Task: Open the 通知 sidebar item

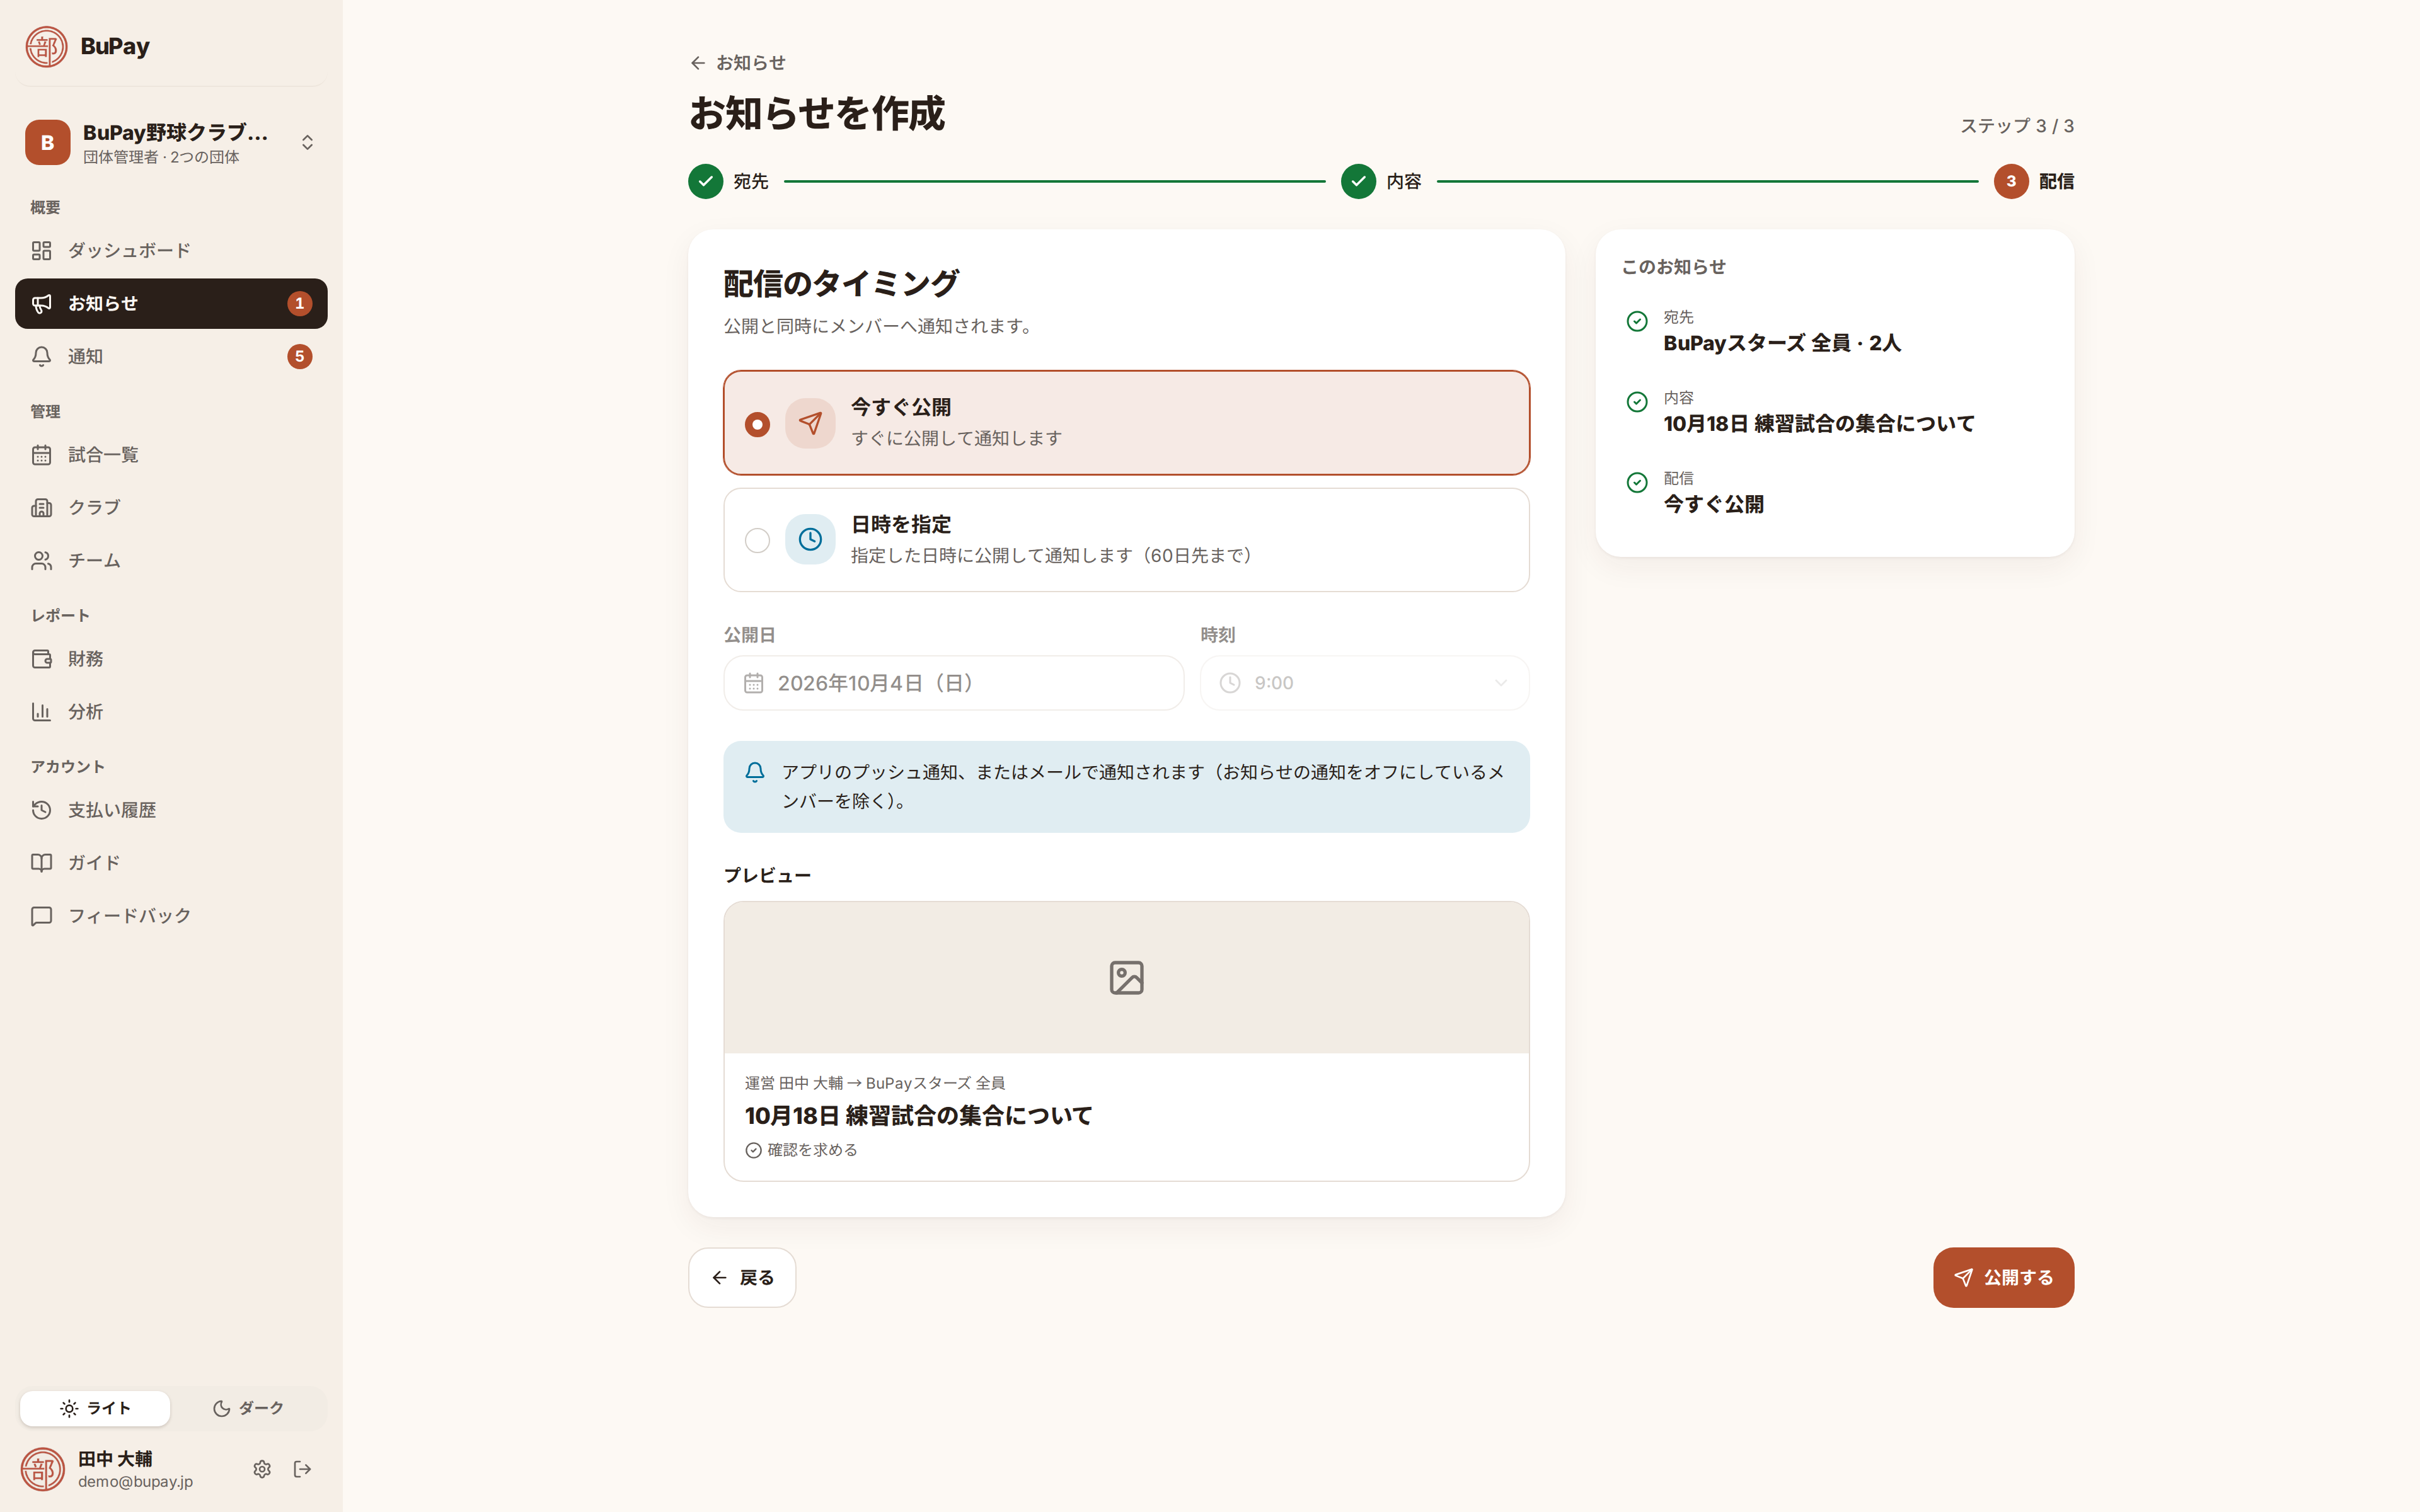Action: click(171, 356)
